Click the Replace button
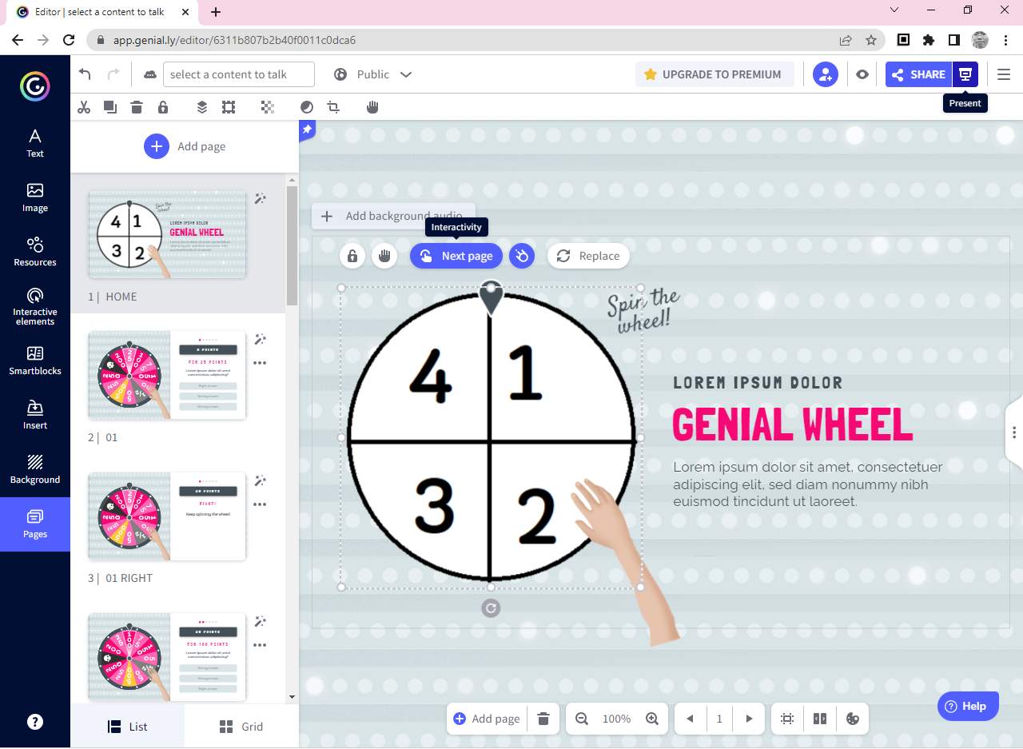This screenshot has width=1023, height=749. pyautogui.click(x=588, y=256)
